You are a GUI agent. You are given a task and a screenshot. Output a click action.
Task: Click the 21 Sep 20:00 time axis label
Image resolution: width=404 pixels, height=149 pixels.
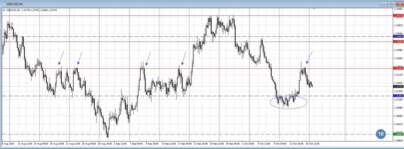pos(201,144)
